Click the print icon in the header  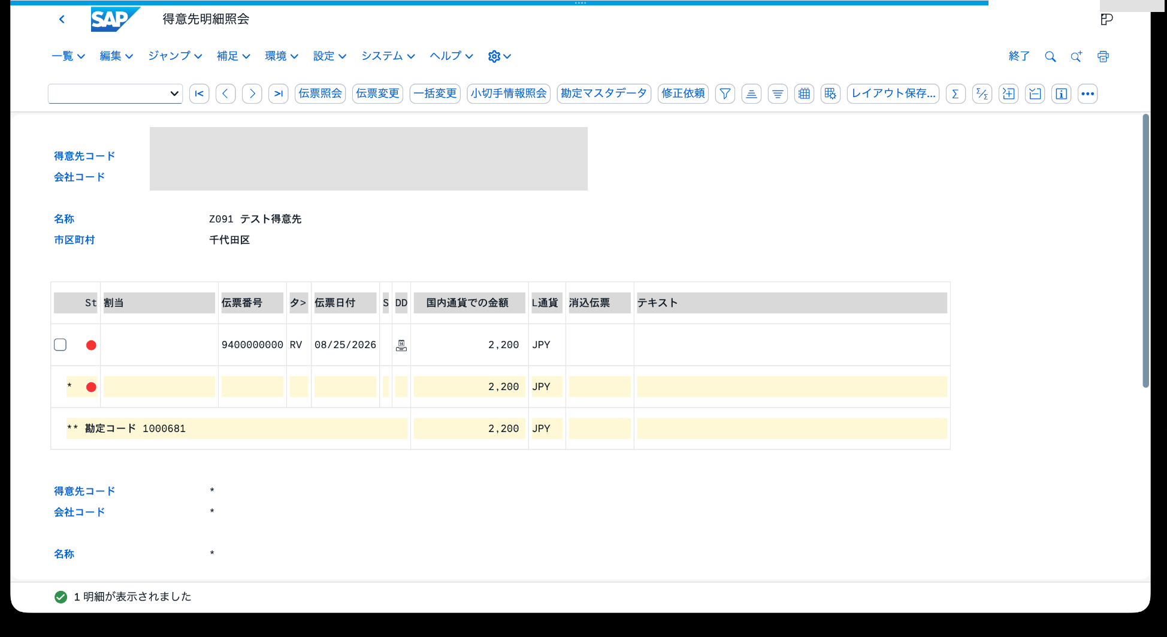tap(1103, 56)
